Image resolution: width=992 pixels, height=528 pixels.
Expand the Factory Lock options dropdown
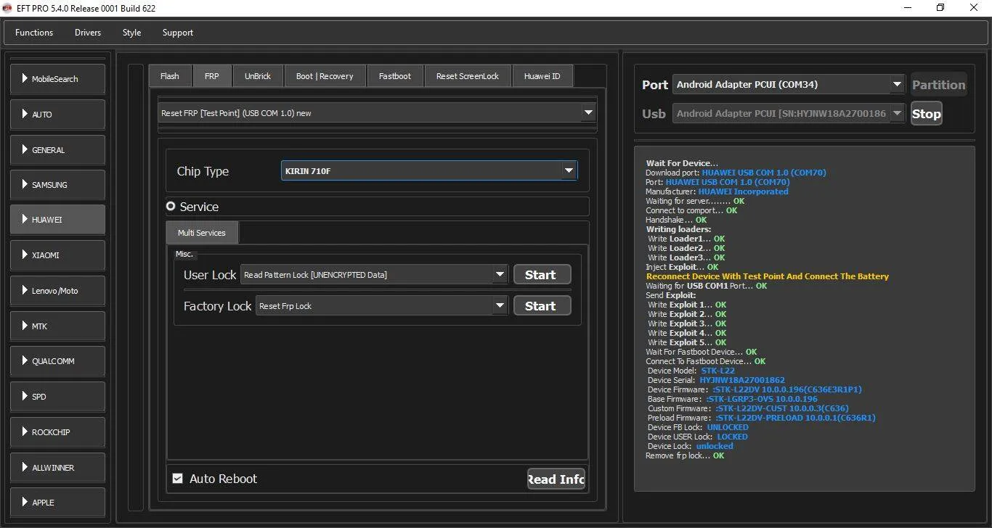pos(500,306)
